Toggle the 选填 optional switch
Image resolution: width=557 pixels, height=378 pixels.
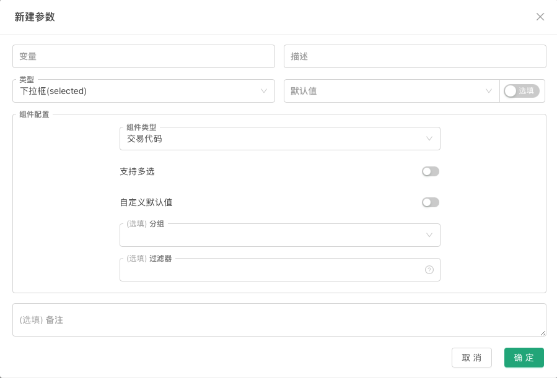click(x=522, y=91)
